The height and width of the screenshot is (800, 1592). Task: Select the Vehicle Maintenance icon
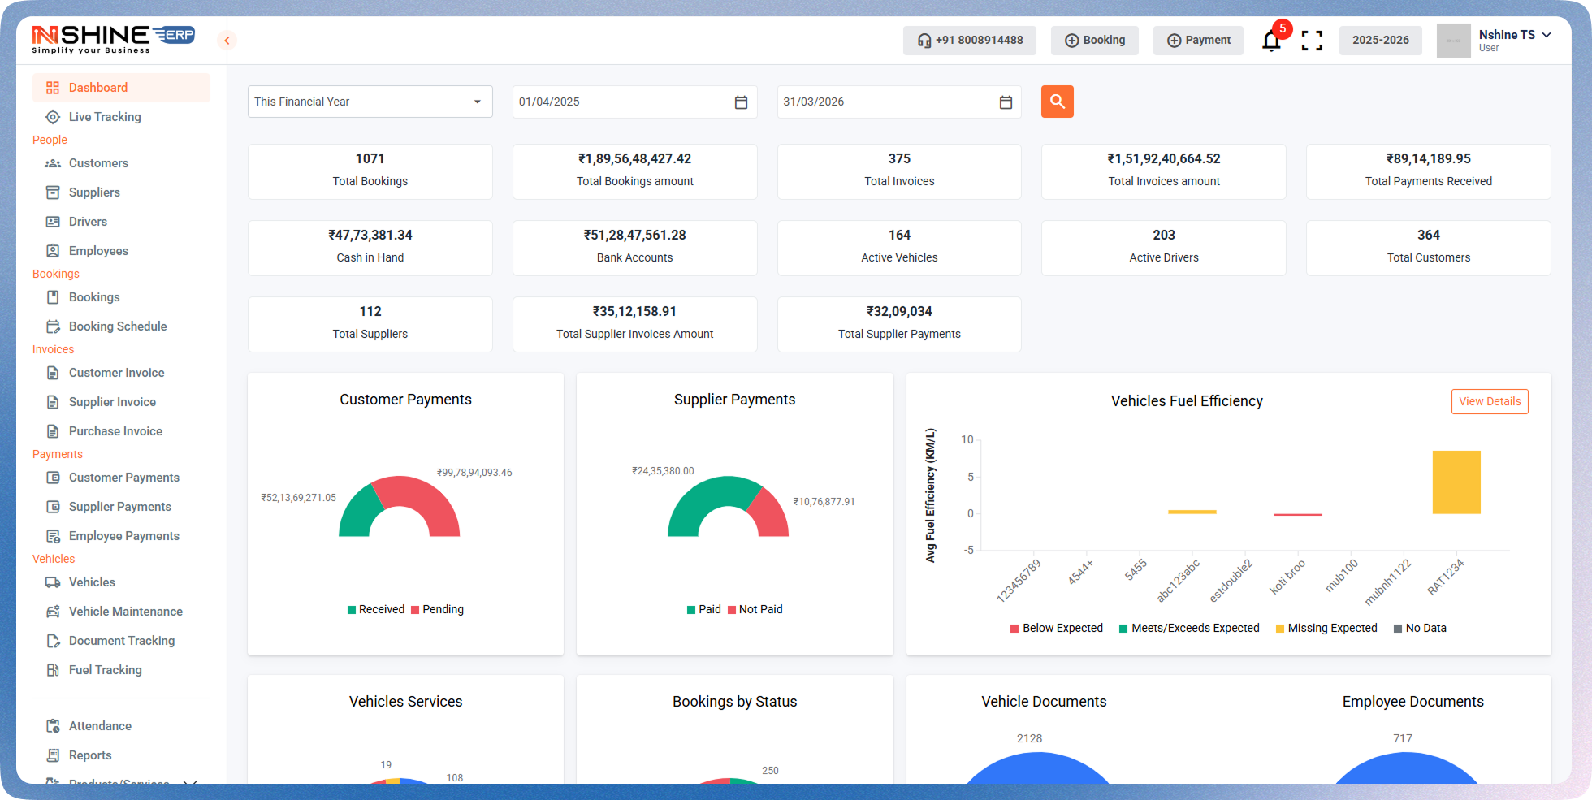(x=53, y=611)
